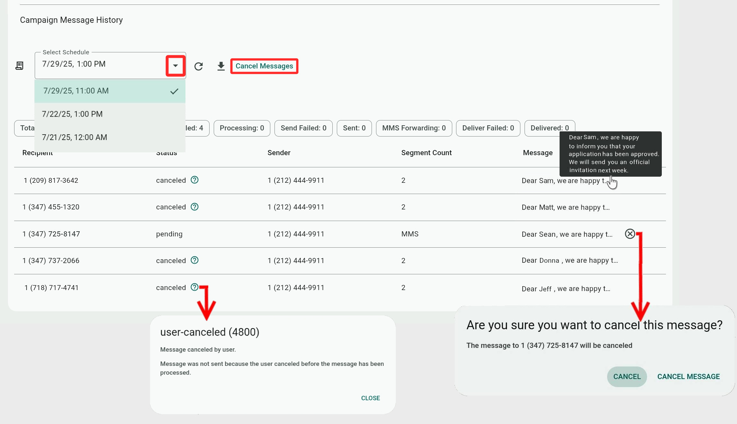Click the refresh icon next to schedule
The width and height of the screenshot is (737, 424).
(x=198, y=66)
